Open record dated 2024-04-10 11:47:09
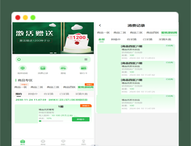This screenshot has height=146, width=191. click(136, 104)
